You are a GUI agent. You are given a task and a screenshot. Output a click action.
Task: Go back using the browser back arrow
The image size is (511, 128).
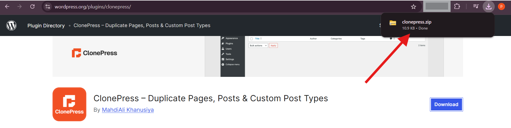point(7,6)
